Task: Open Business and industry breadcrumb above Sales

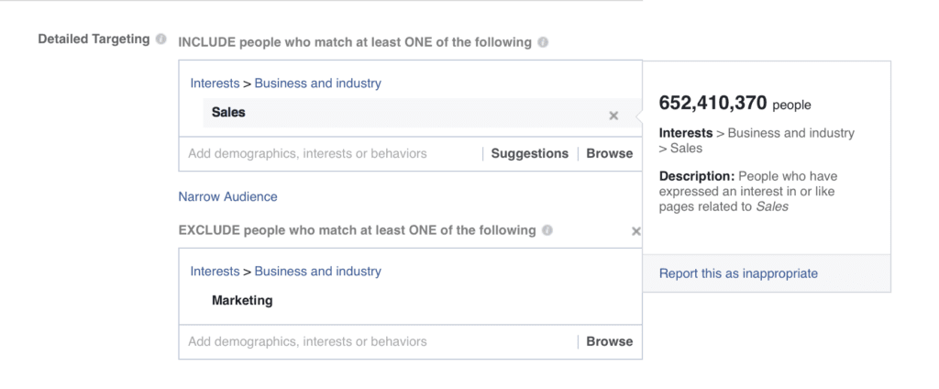Action: 317,83
